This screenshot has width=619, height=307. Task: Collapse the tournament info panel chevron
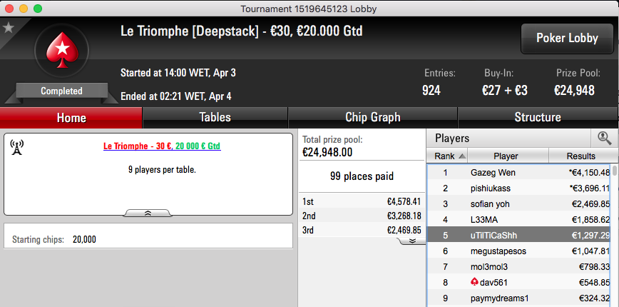[x=148, y=213]
